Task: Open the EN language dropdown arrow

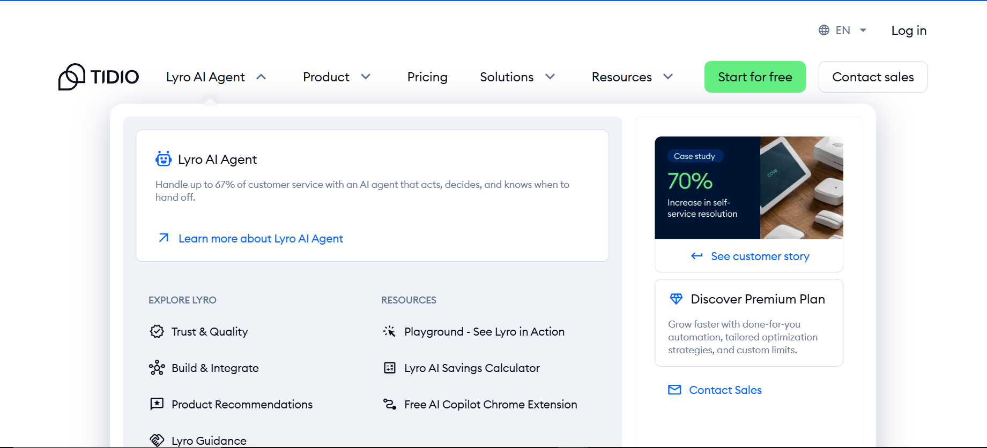Action: click(x=863, y=31)
